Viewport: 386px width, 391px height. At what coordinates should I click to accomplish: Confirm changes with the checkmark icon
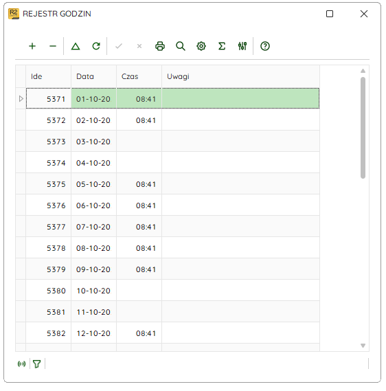(119, 46)
